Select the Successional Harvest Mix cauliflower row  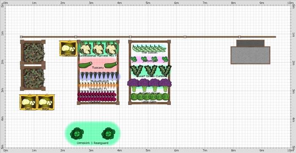(x=98, y=49)
